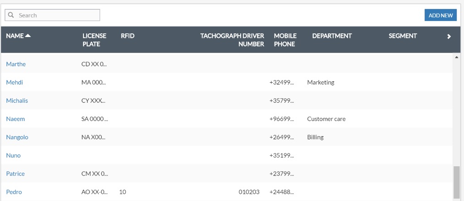
Task: Click the RFID column header
Action: pyautogui.click(x=127, y=36)
